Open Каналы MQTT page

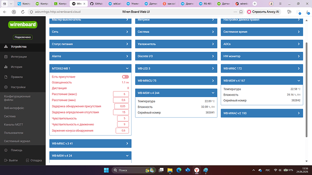(13, 124)
